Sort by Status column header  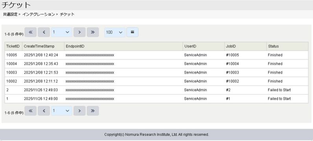pos(287,46)
